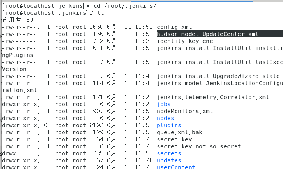283x169 pixels.
Task: Click the size value 235 of secrets
Action: [98, 153]
